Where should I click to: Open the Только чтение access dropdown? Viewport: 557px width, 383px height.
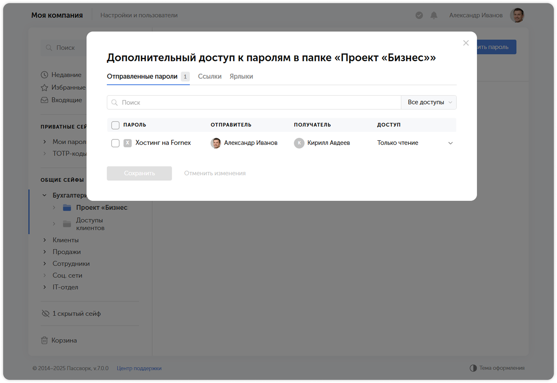[415, 143]
